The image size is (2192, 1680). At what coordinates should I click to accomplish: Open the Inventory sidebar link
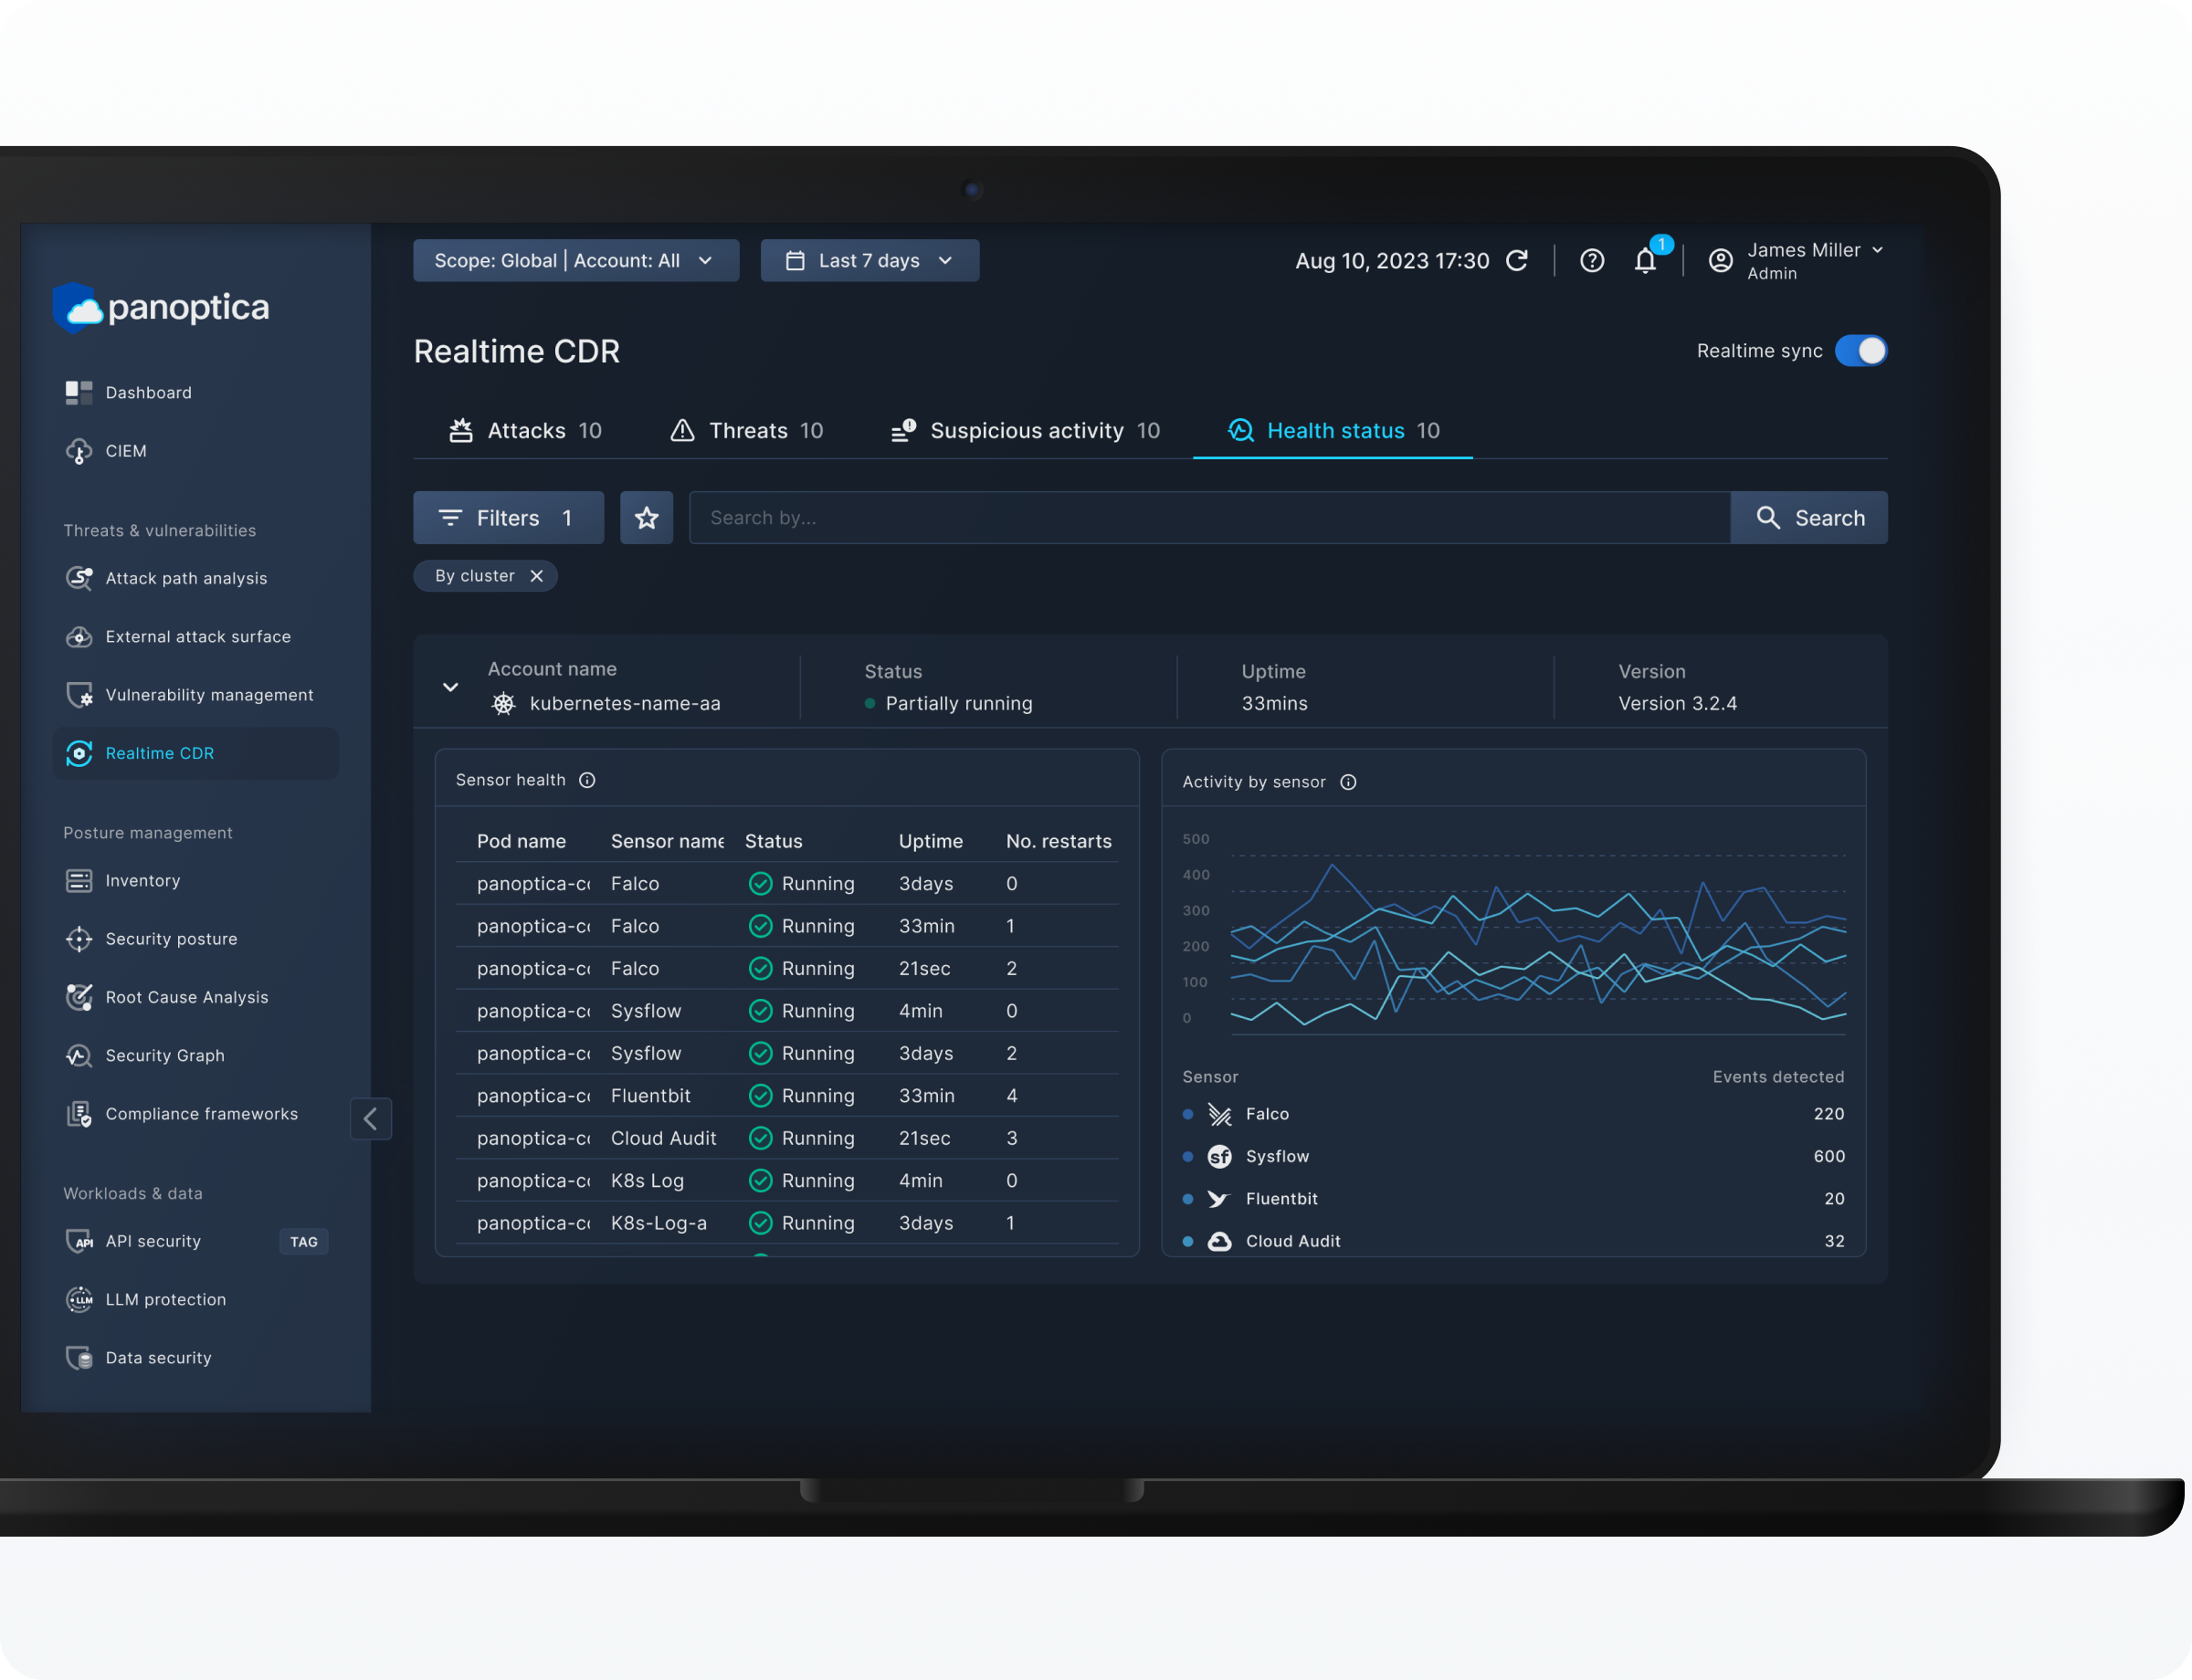[x=143, y=881]
